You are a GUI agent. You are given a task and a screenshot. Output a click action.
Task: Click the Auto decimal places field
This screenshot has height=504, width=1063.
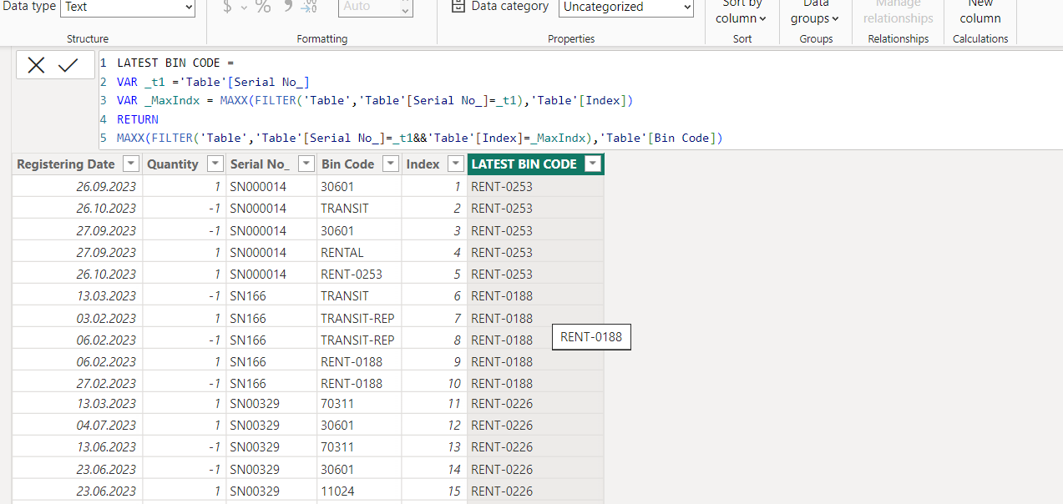click(375, 7)
